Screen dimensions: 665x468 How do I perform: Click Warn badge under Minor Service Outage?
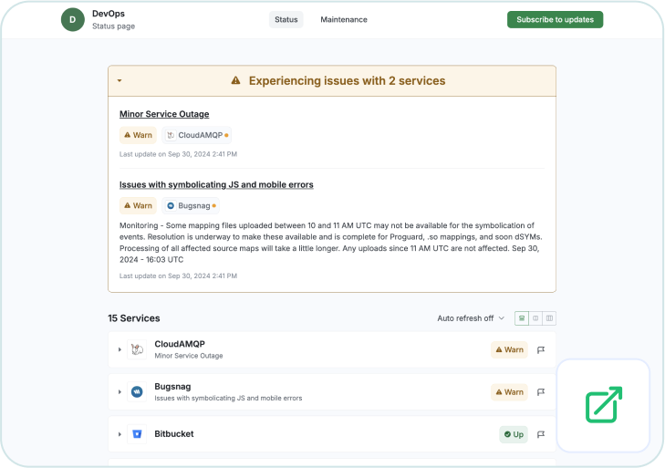pos(138,135)
